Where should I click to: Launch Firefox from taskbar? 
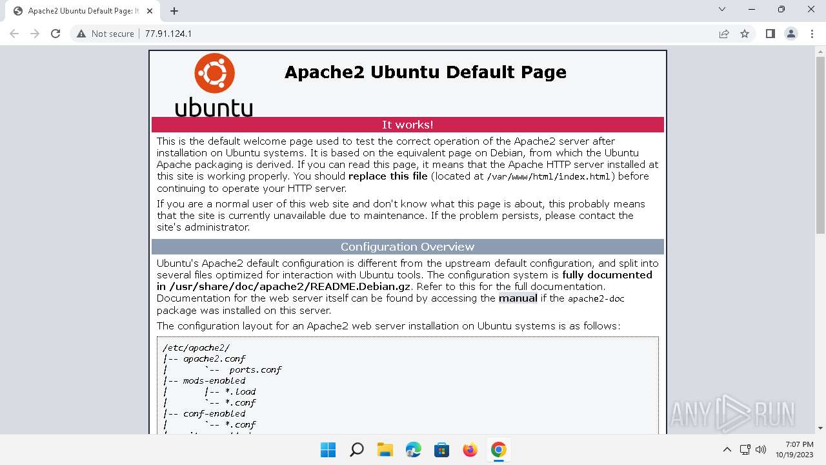pyautogui.click(x=470, y=449)
